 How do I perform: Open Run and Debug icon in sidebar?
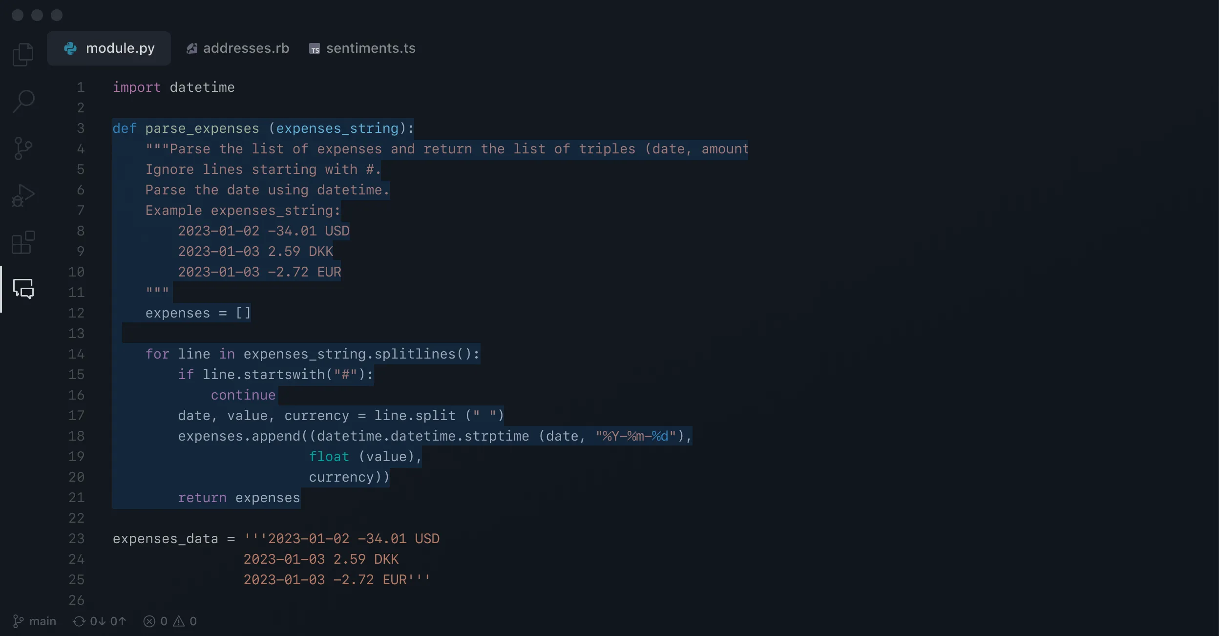23,195
